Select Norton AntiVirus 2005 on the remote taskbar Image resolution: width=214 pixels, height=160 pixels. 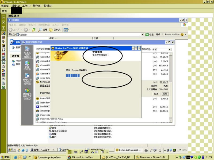coord(129,150)
